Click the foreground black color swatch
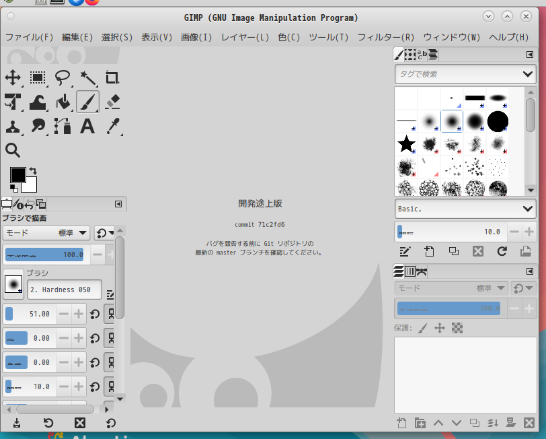 [x=17, y=175]
